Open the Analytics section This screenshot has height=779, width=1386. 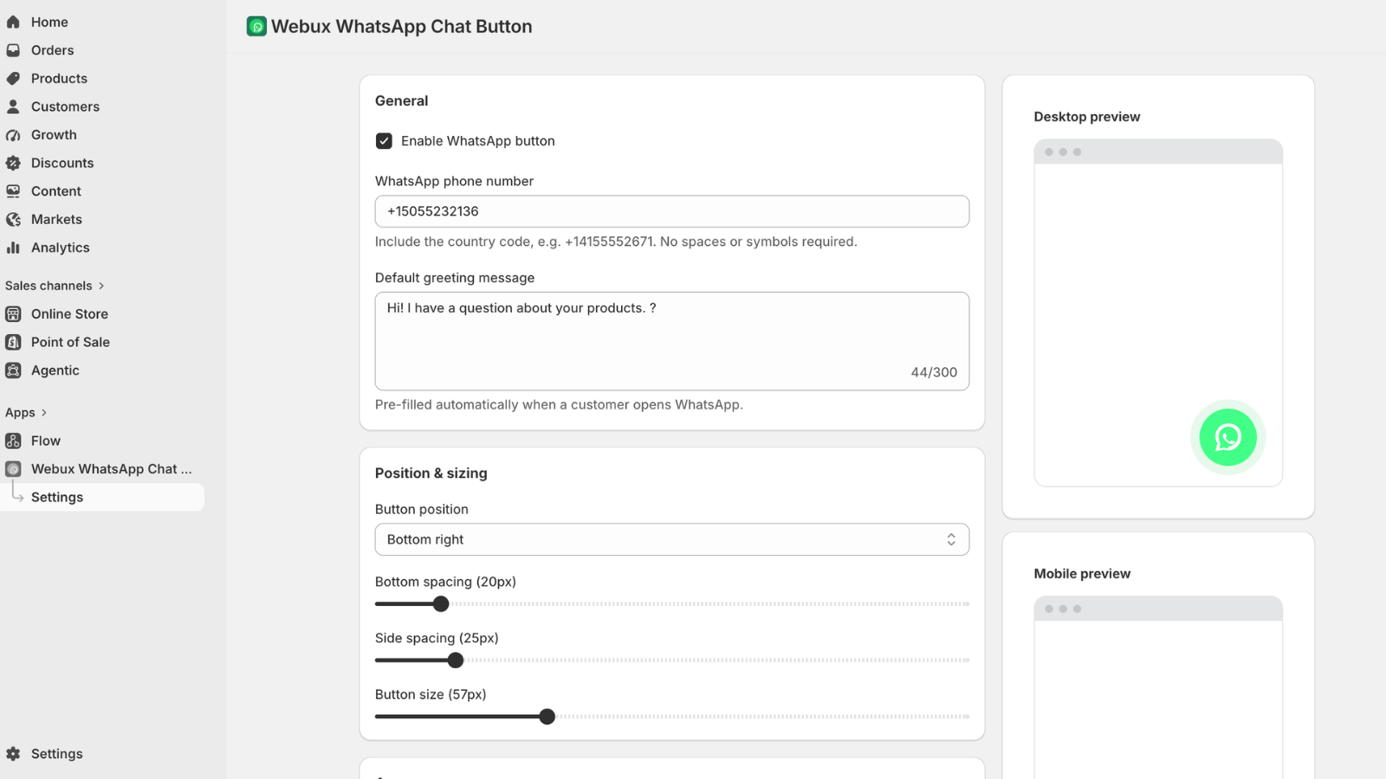point(60,248)
